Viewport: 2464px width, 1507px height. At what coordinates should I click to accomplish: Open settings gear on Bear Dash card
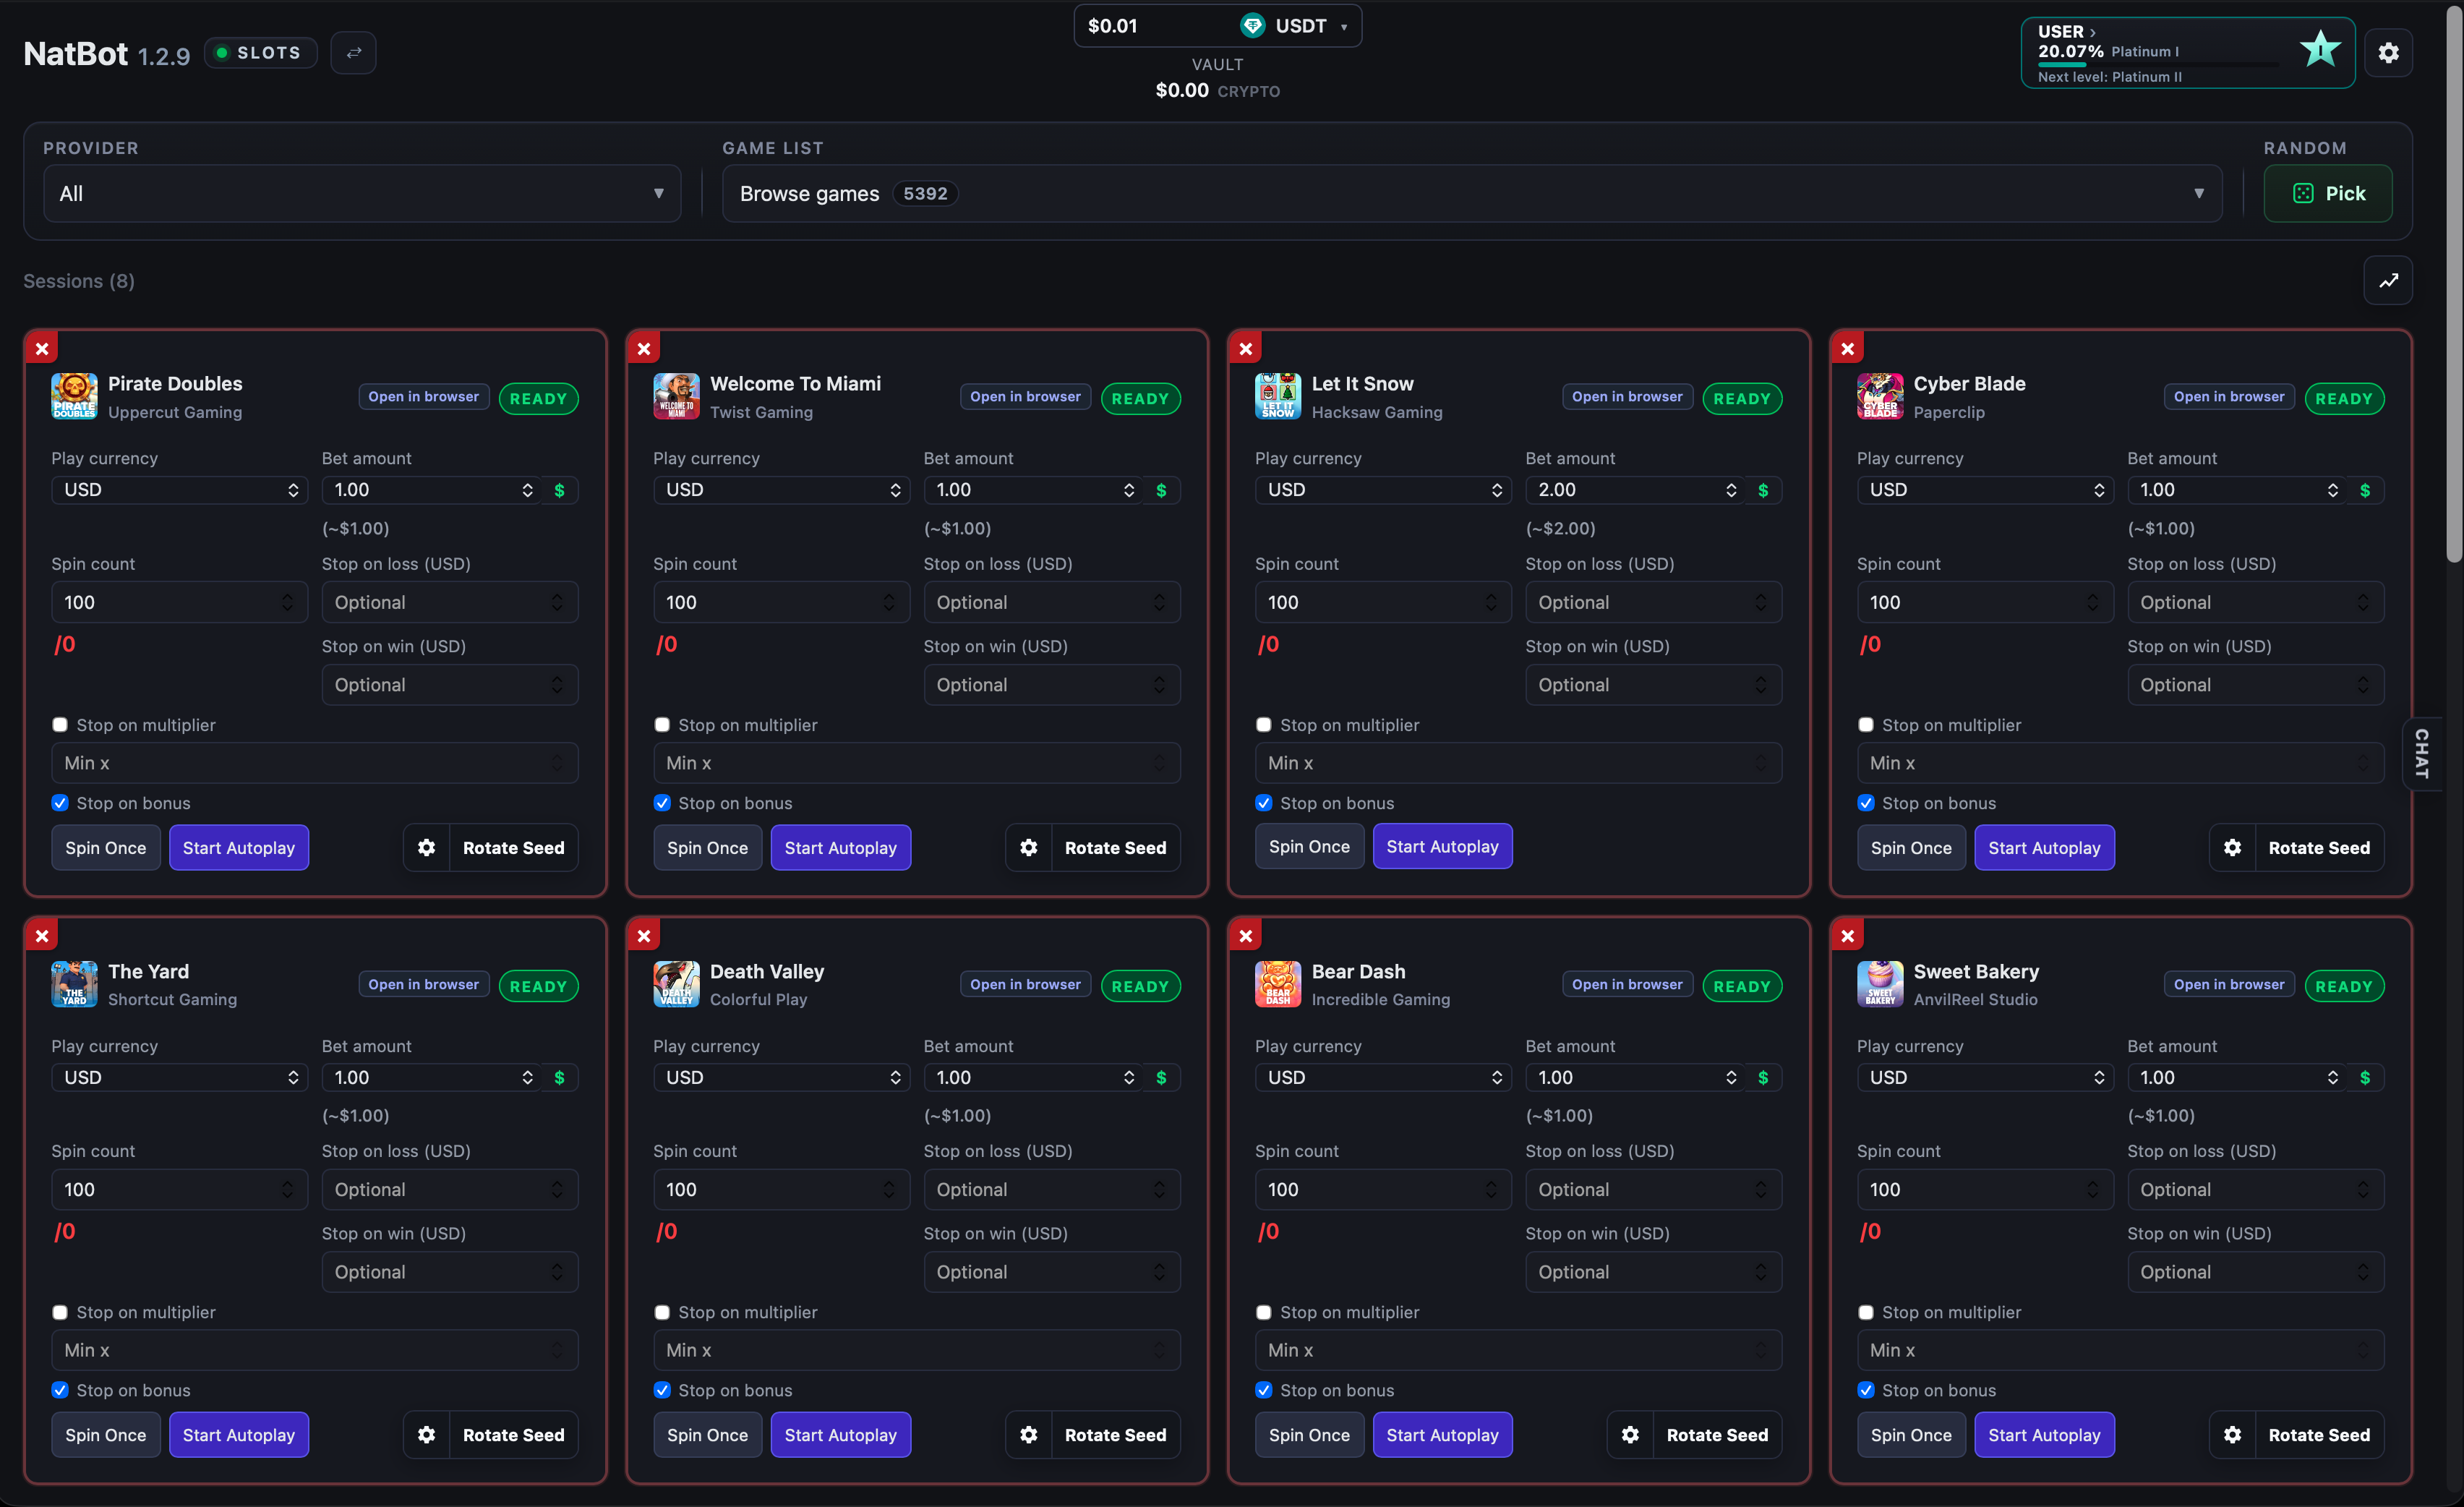1630,1435
